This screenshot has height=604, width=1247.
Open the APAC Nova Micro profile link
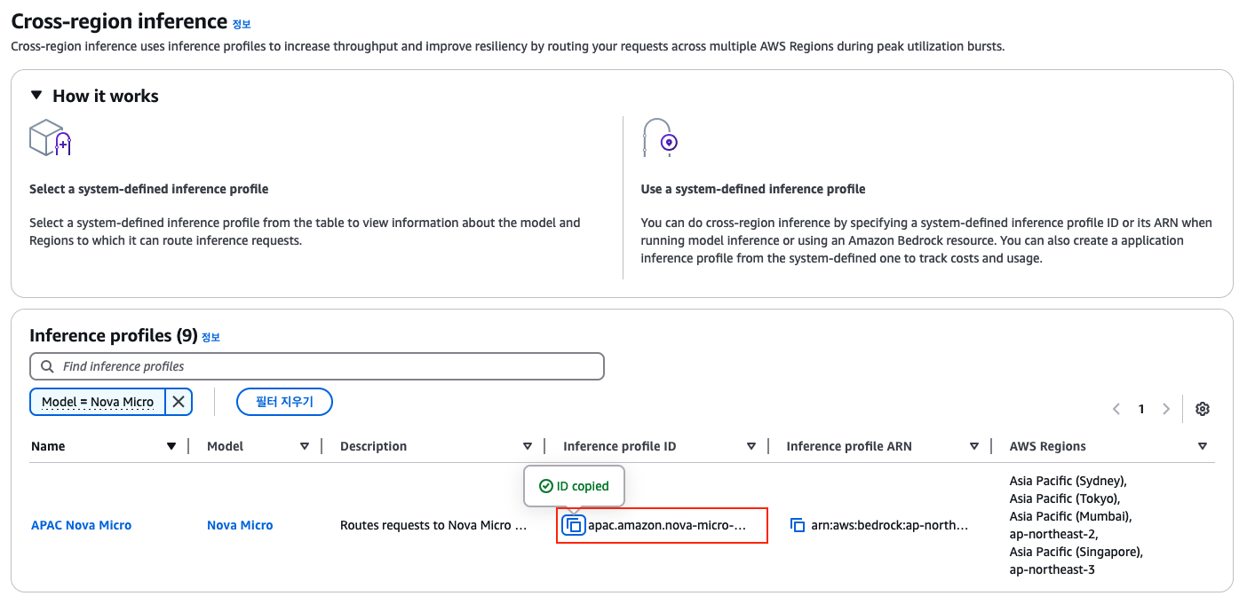pos(81,525)
